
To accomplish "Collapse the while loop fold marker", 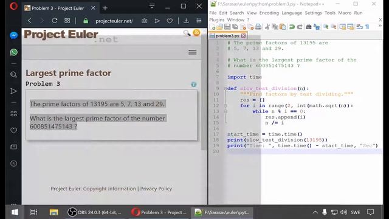I will (x=225, y=111).
